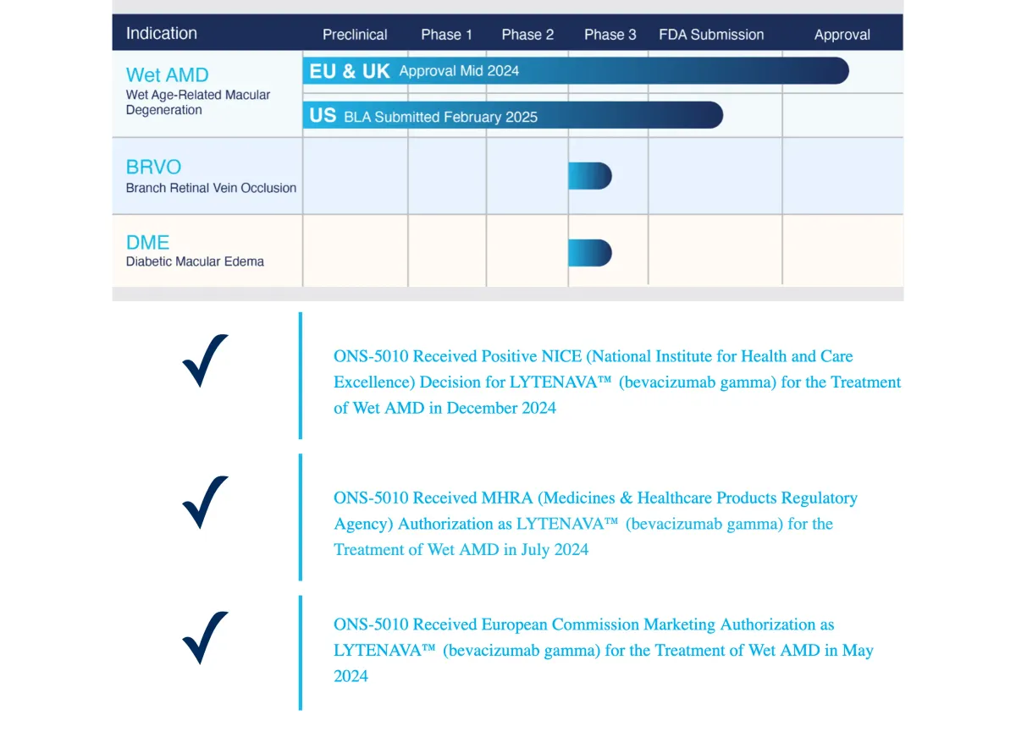Click the Phase 1 column header

tap(447, 35)
